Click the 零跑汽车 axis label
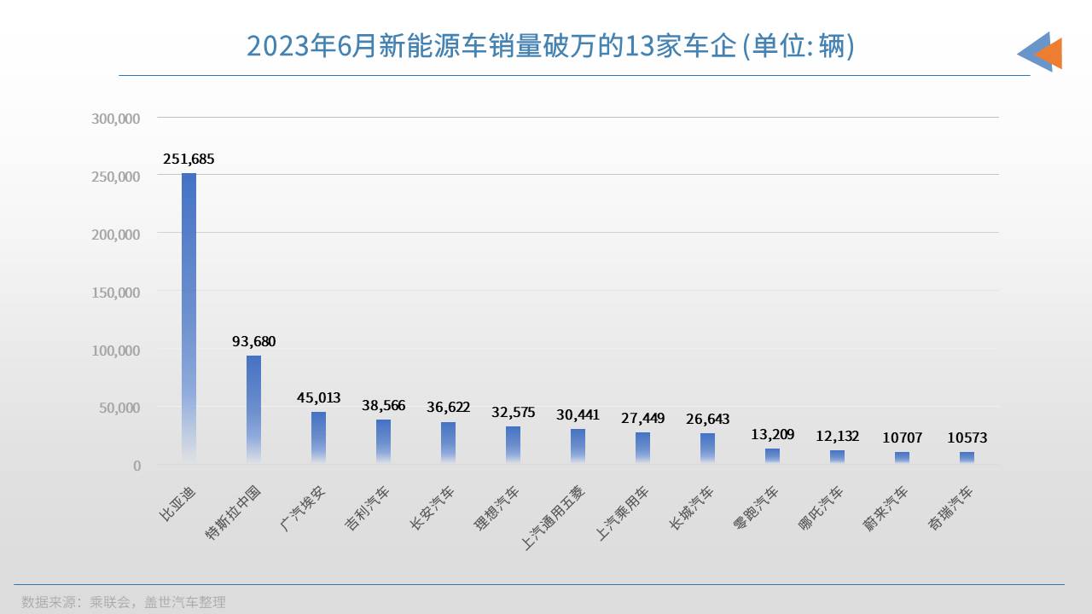This screenshot has height=614, width=1092. pyautogui.click(x=757, y=508)
